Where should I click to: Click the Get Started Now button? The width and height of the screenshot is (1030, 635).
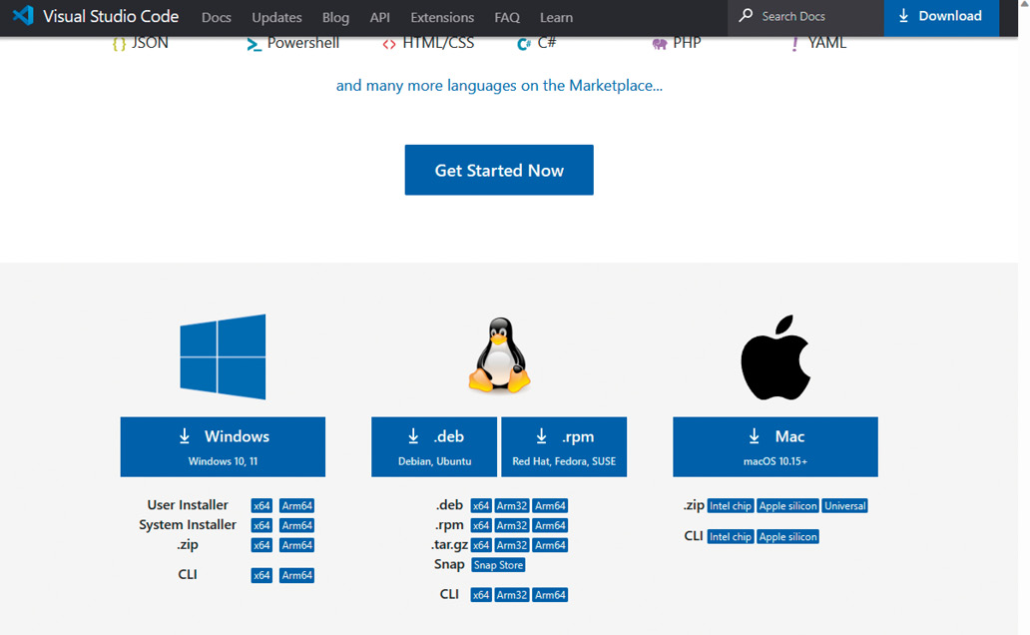(499, 170)
